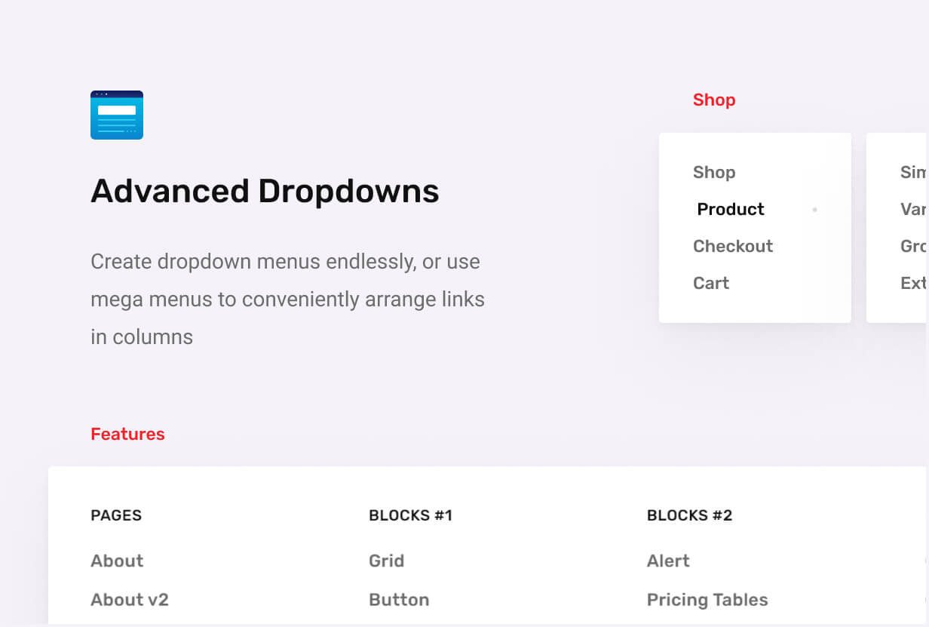Click Alert under Blocks #2
929x627 pixels.
coord(668,561)
